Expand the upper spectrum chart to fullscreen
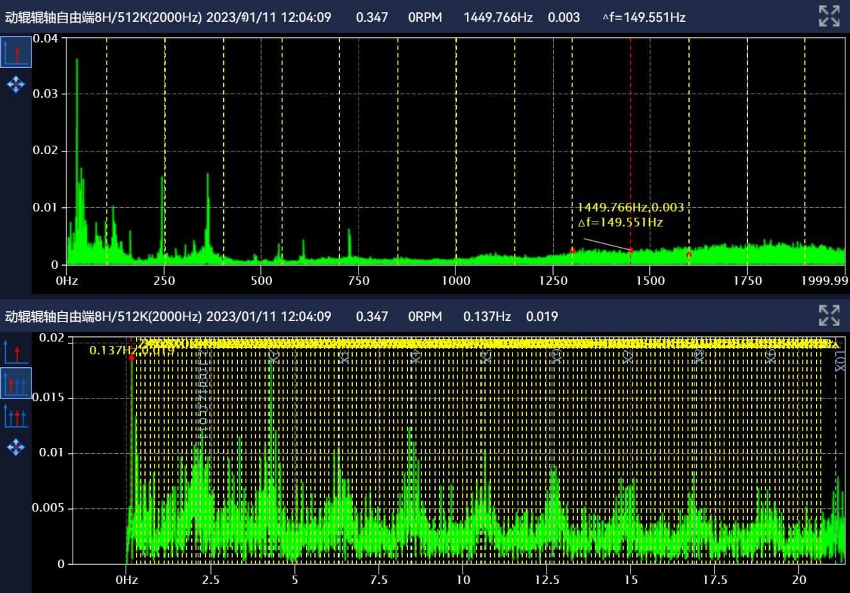The image size is (850, 593). pyautogui.click(x=829, y=16)
